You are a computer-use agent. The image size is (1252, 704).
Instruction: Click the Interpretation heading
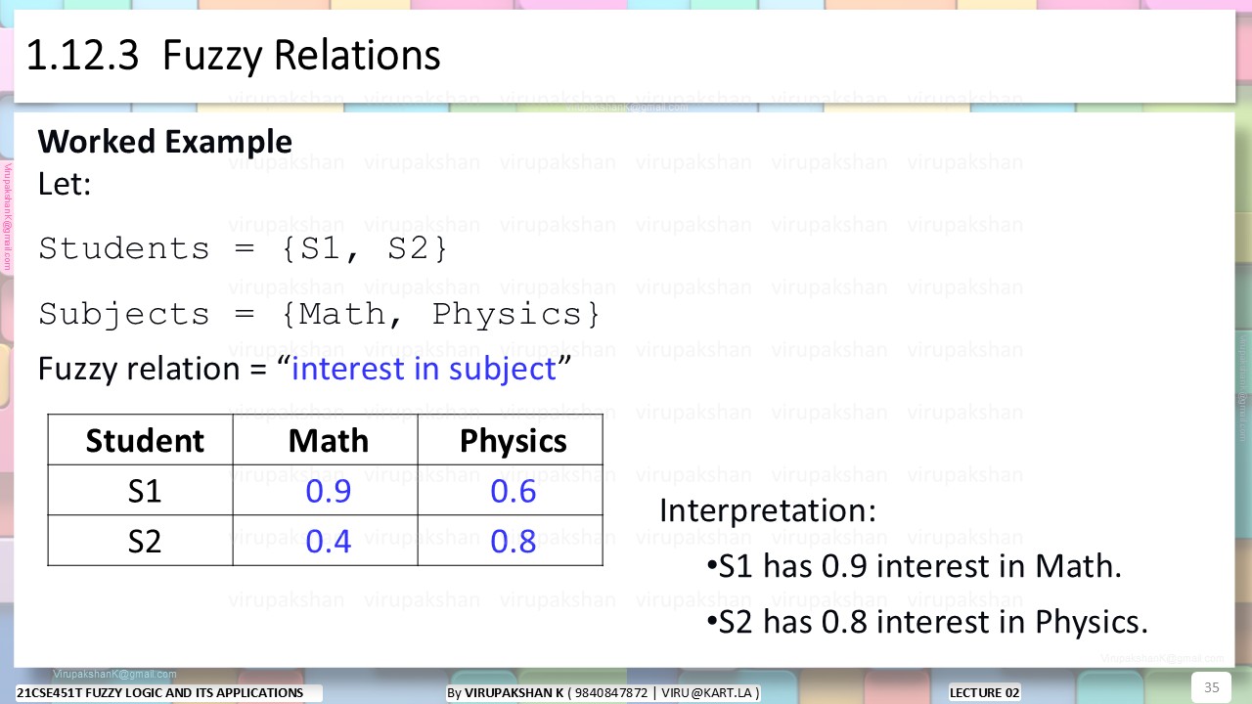click(x=768, y=511)
